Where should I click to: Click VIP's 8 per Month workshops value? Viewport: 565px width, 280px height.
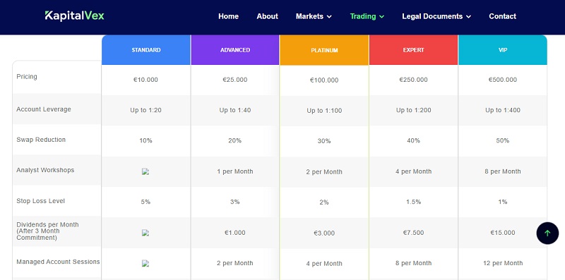[503, 171]
